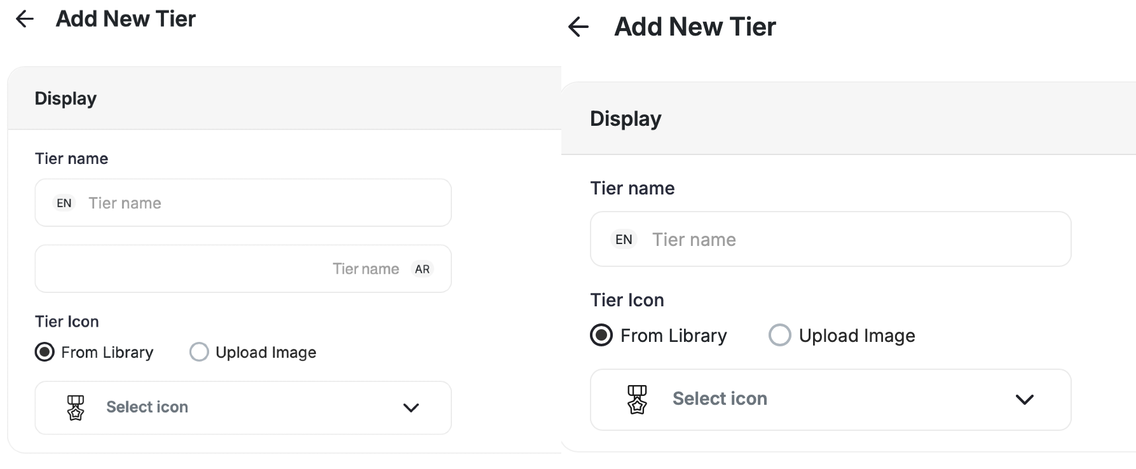Click the EN language badge in right Tier name field
The width and height of the screenshot is (1136, 469).
tap(624, 239)
